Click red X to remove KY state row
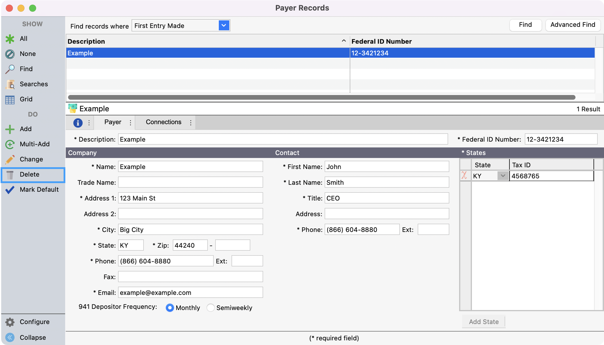Screen dimensions: 604x345 coord(464,176)
